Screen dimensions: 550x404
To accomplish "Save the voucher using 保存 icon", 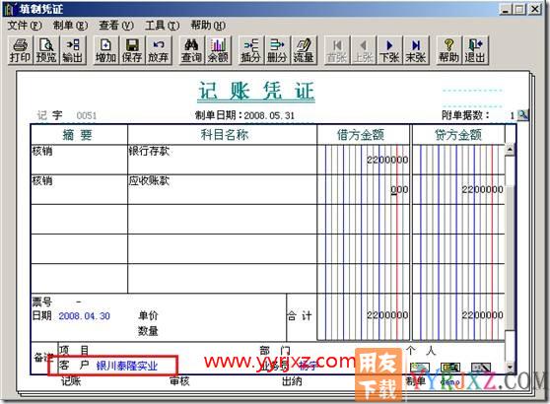I will click(132, 50).
